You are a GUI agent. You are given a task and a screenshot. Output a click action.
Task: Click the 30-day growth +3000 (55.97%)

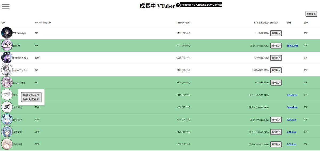coord(261,58)
